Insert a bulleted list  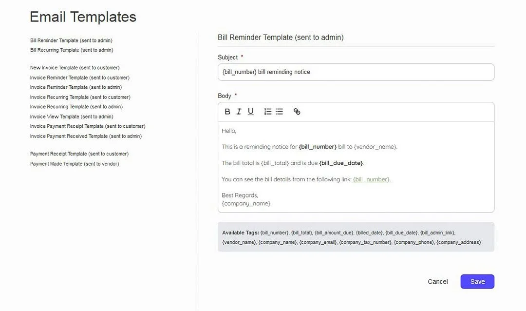tap(279, 112)
